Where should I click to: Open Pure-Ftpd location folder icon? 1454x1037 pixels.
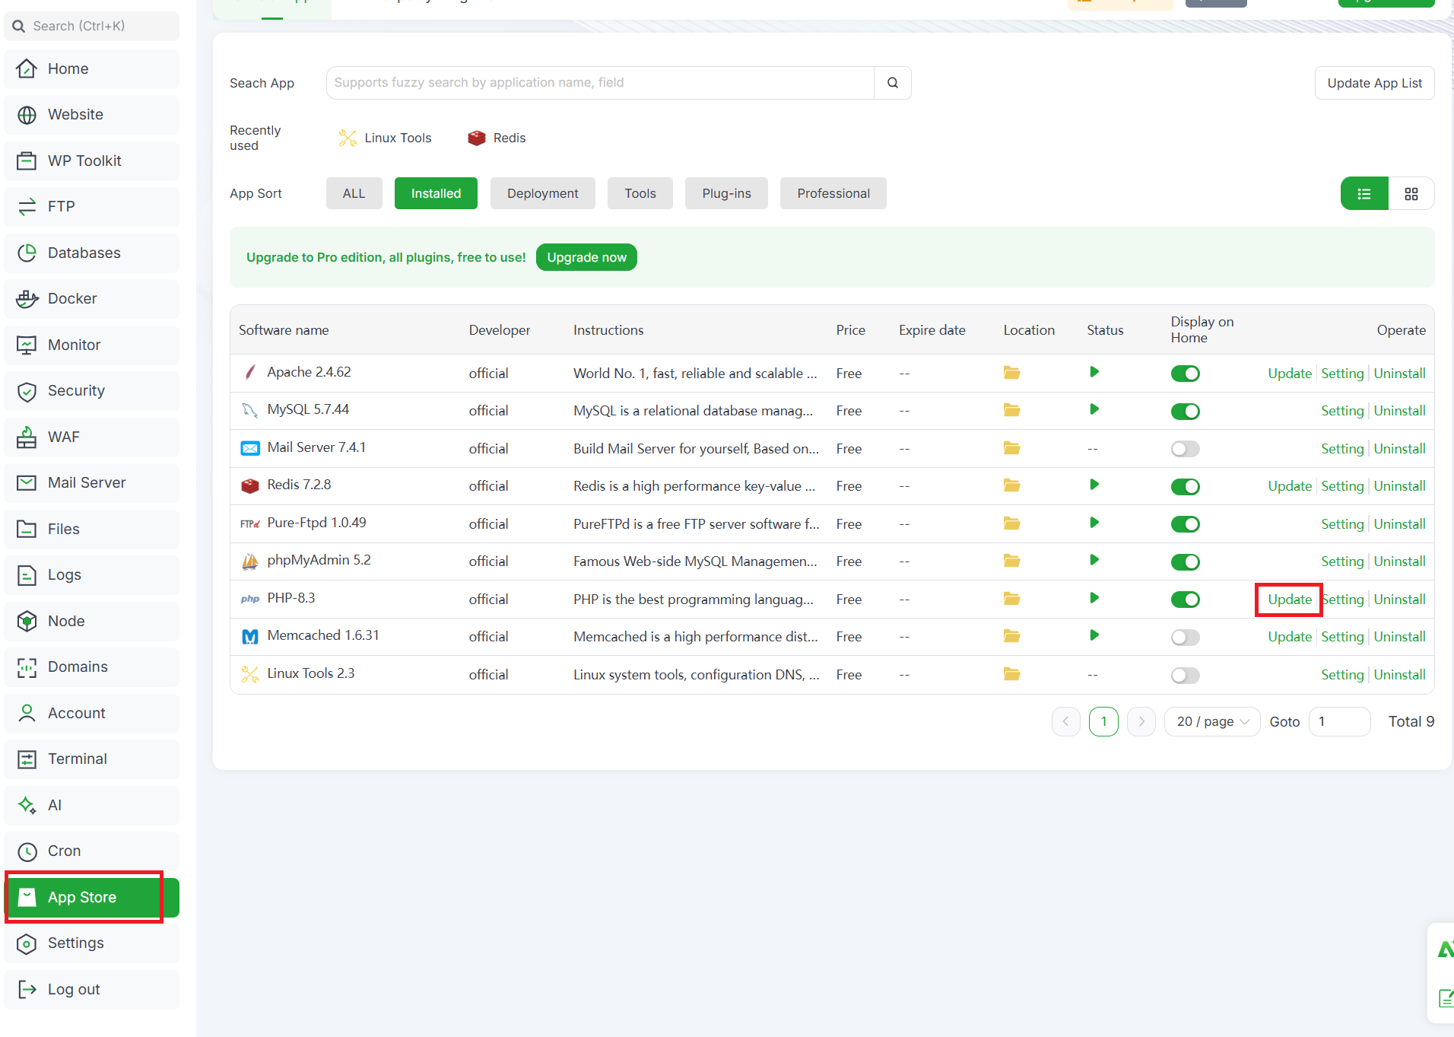tap(1011, 523)
